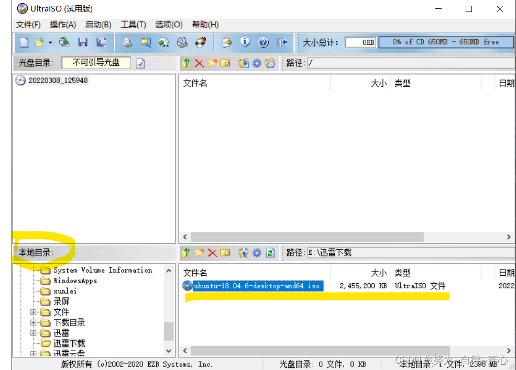The height and width of the screenshot is (370, 516).
Task: Click gear settings icon in local directory toolbar
Action: (x=257, y=253)
